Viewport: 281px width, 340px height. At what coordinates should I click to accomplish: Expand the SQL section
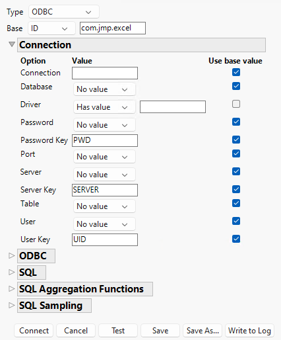point(11,273)
